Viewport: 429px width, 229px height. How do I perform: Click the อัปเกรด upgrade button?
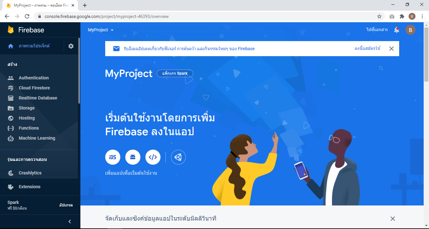point(66,205)
